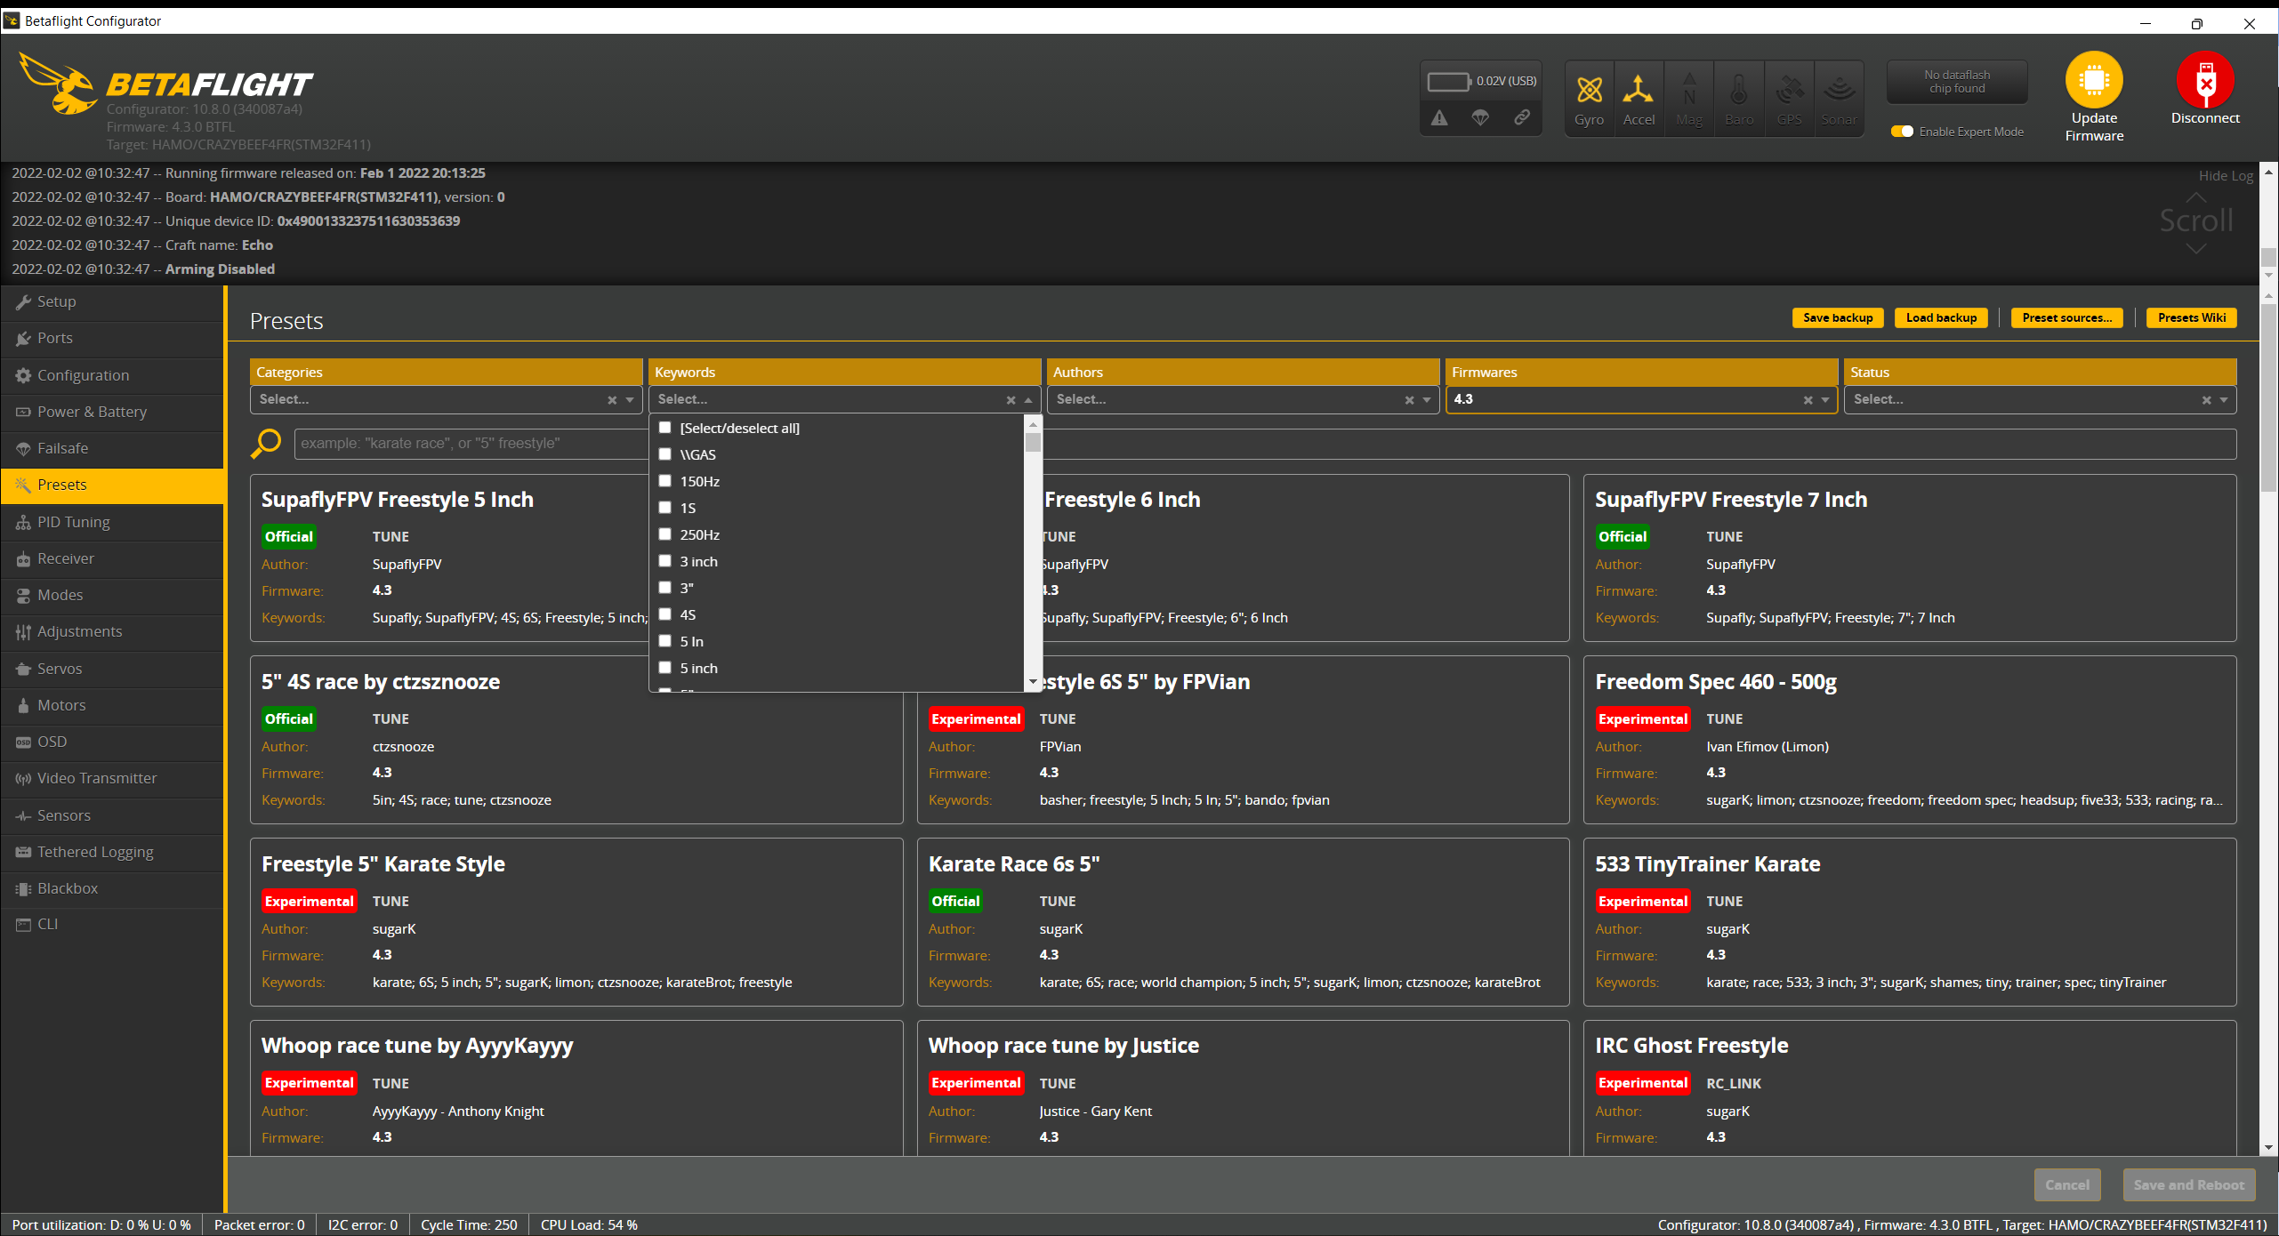Click the Gyro sensor icon
Image resolution: width=2279 pixels, height=1236 pixels.
tap(1589, 91)
